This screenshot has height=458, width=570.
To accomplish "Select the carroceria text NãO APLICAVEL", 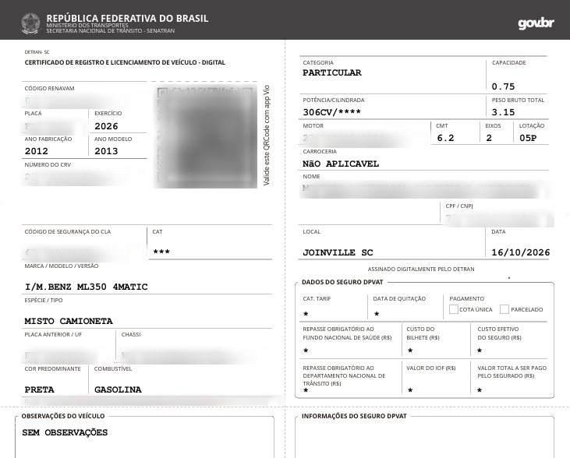I will (x=341, y=164).
